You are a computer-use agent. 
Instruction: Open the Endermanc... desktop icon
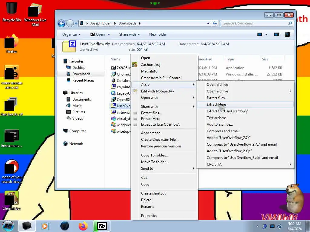click(x=12, y=138)
